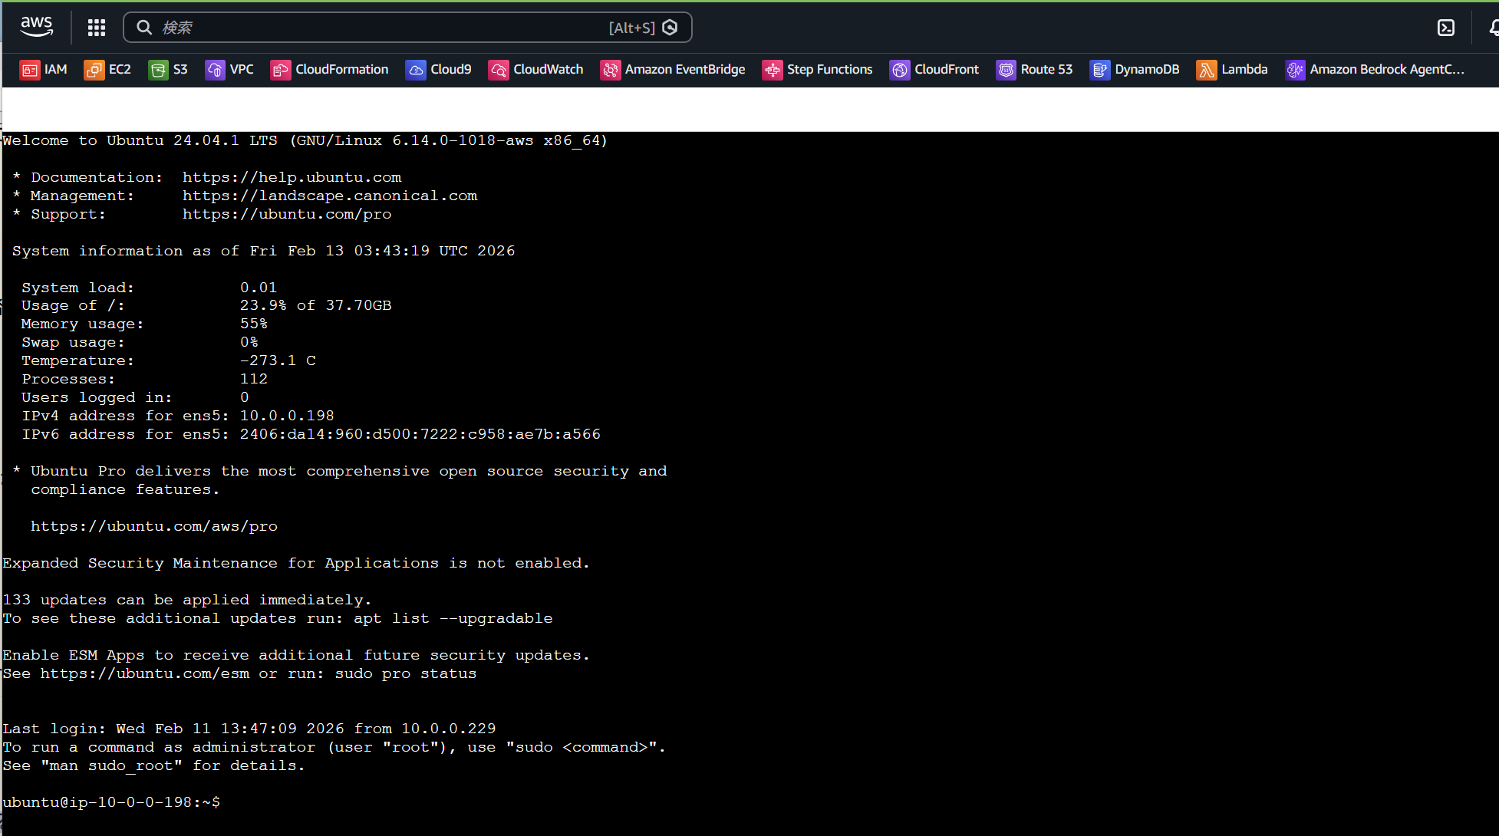Open CloudShell terminal icon

[x=1445, y=28]
